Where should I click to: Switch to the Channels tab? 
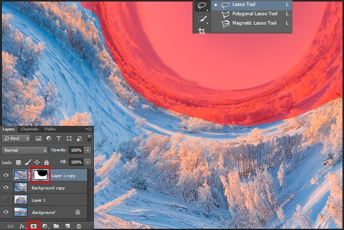click(x=29, y=129)
